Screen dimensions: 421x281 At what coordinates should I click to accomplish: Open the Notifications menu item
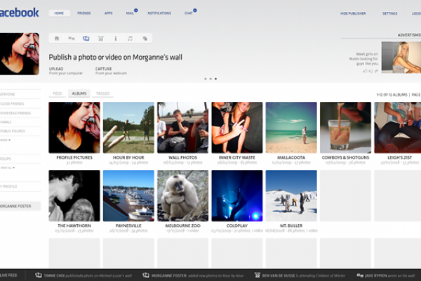[x=159, y=13]
